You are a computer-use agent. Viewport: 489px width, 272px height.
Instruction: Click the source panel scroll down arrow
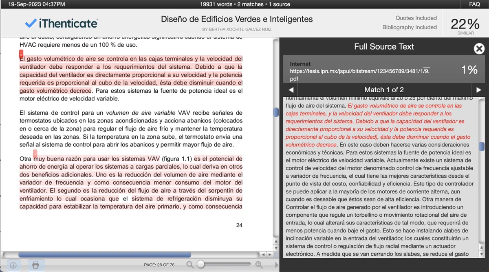click(482, 254)
